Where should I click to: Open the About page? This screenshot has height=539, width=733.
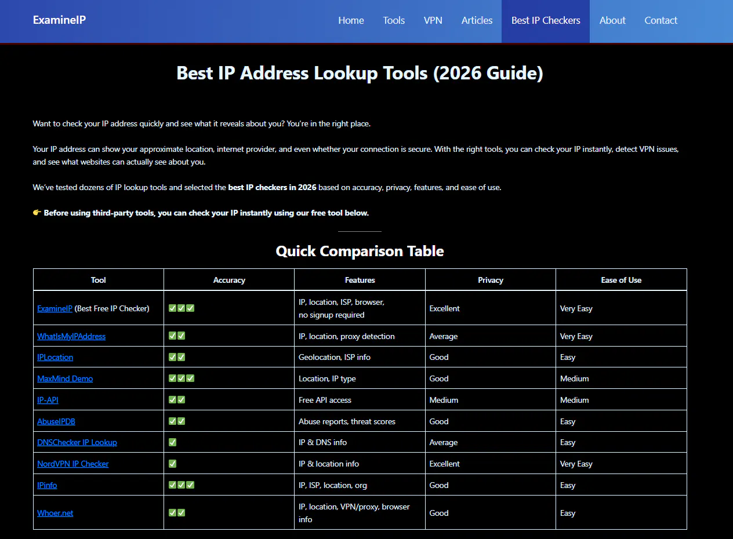point(612,20)
